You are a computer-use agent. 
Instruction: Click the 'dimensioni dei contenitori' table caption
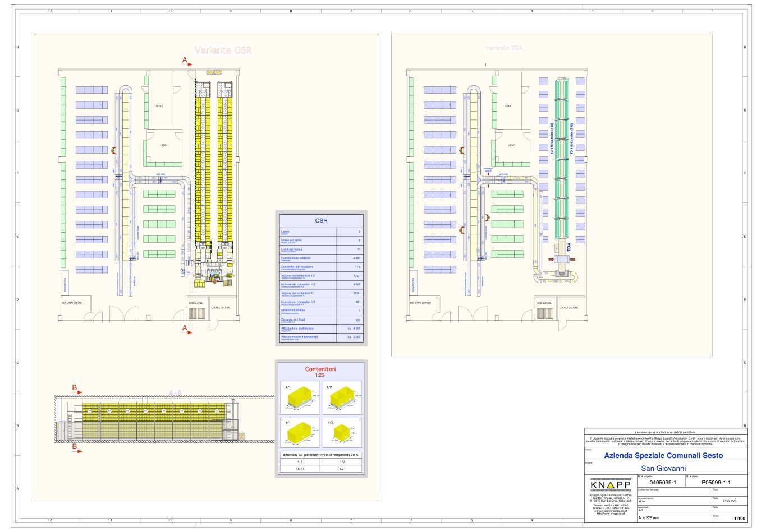(321, 454)
